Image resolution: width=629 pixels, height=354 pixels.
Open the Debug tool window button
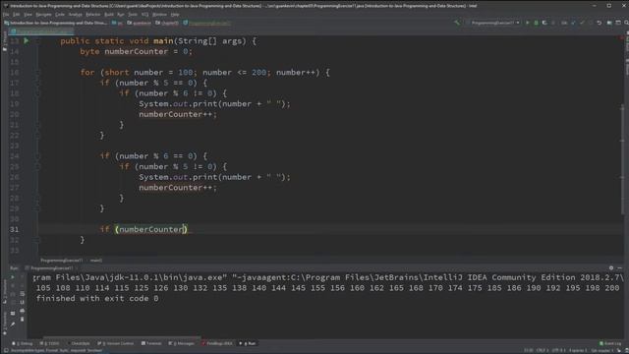point(23,343)
